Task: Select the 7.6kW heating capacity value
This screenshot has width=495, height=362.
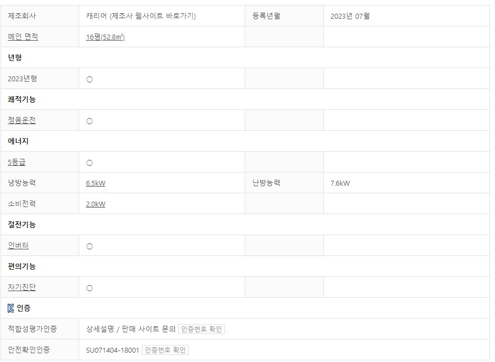Action: click(x=340, y=183)
